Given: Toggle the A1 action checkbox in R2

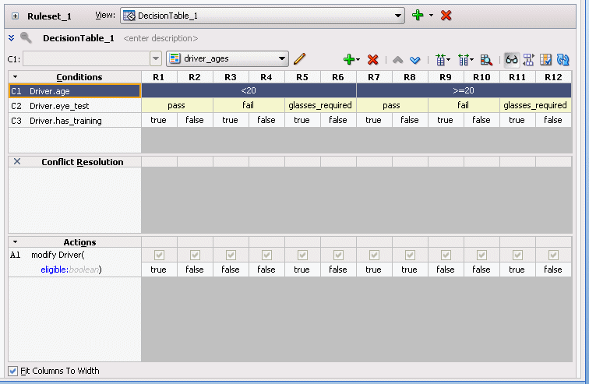Looking at the screenshot, I should click(195, 255).
